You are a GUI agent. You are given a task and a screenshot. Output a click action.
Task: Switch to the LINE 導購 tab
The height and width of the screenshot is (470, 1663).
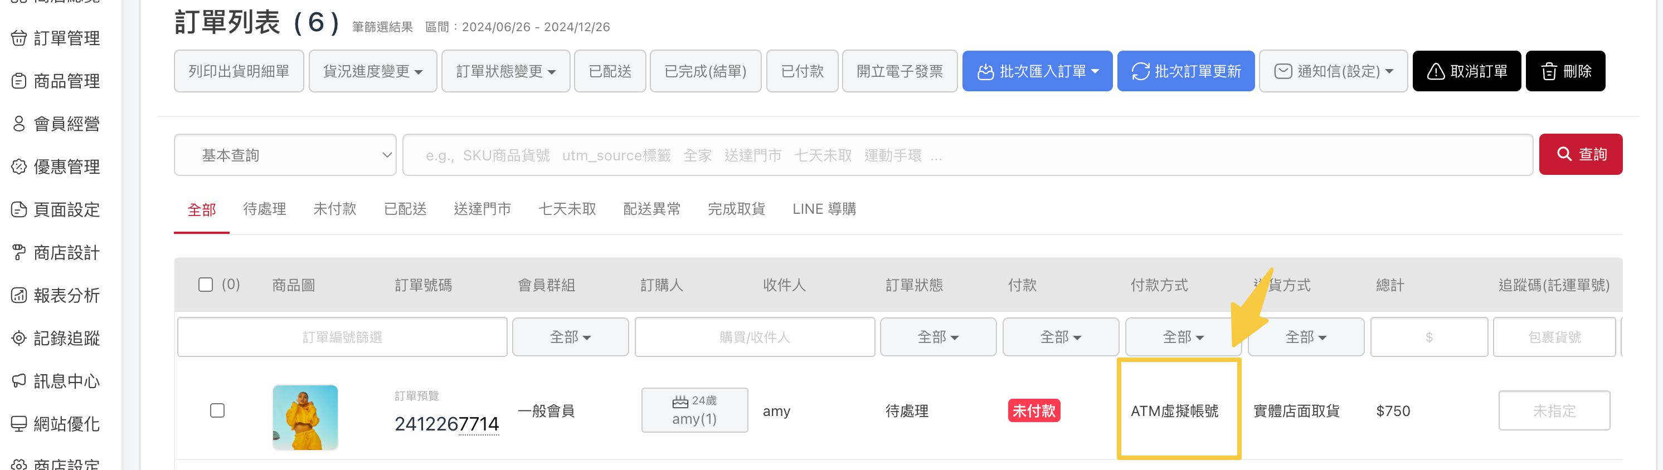[x=824, y=209]
